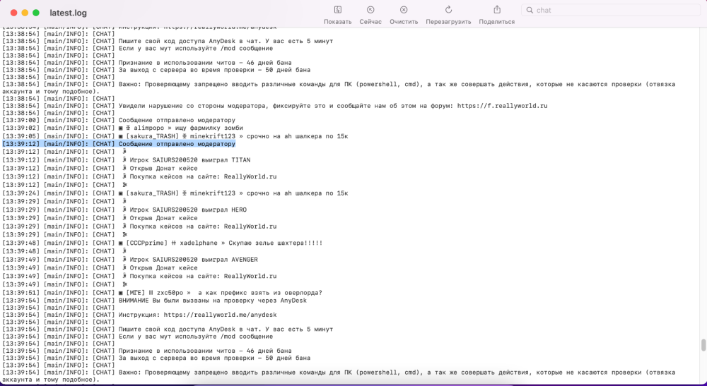Click the vertical scrollbar thumb
The image size is (707, 386).
(x=703, y=346)
